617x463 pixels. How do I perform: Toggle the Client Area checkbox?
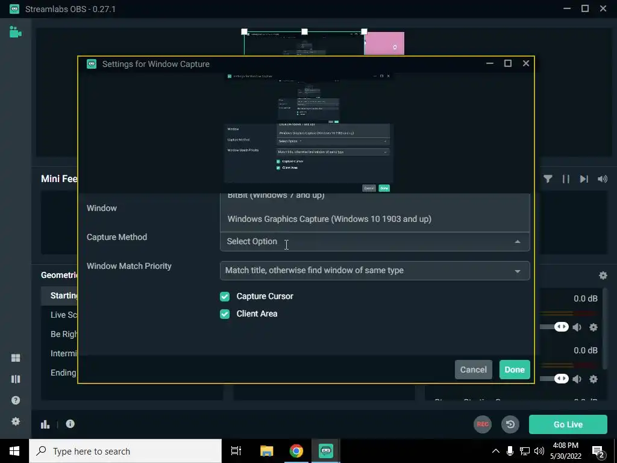point(225,313)
